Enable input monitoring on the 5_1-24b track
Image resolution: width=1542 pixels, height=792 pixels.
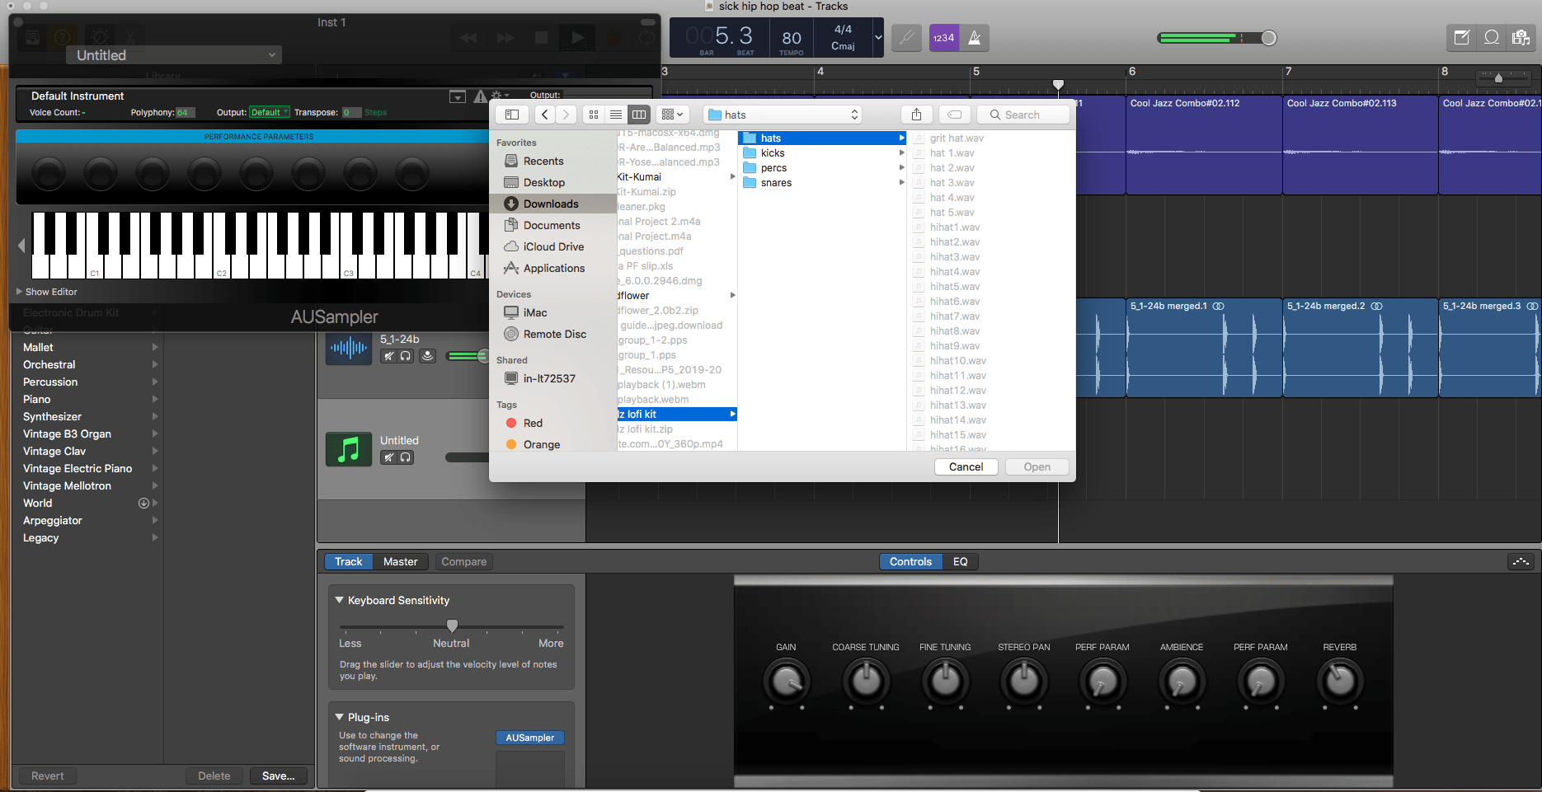point(428,355)
